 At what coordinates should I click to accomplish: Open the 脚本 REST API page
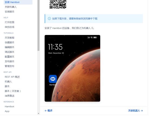point(7,86)
